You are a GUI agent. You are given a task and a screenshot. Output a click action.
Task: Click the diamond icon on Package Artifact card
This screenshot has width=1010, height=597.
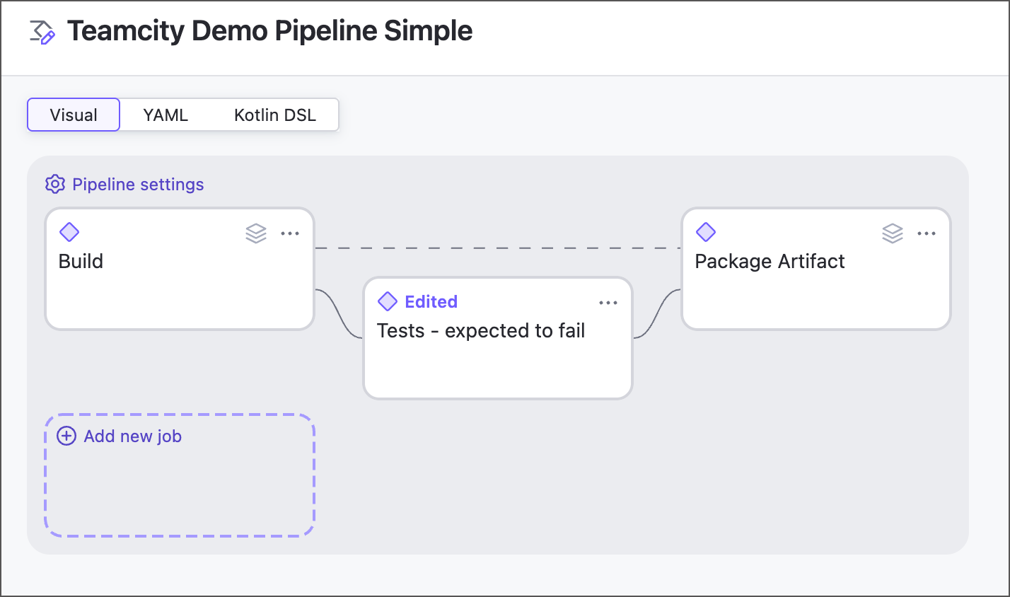pyautogui.click(x=706, y=232)
